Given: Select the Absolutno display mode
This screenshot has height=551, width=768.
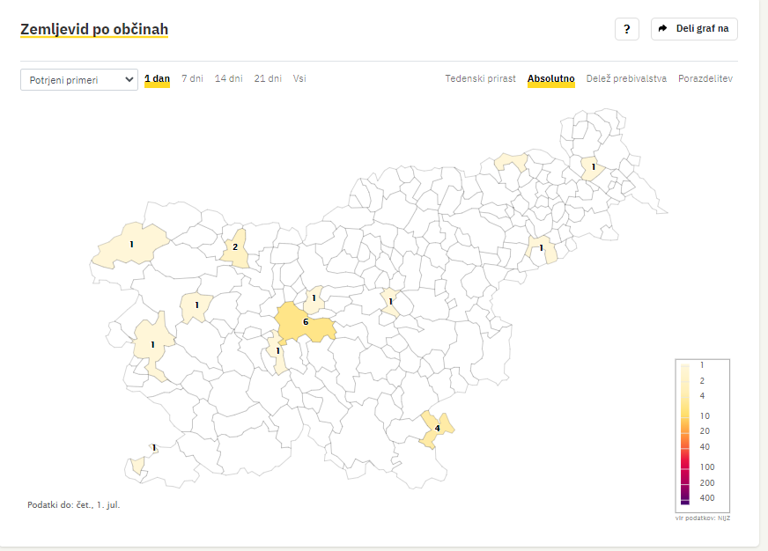Looking at the screenshot, I should point(550,78).
